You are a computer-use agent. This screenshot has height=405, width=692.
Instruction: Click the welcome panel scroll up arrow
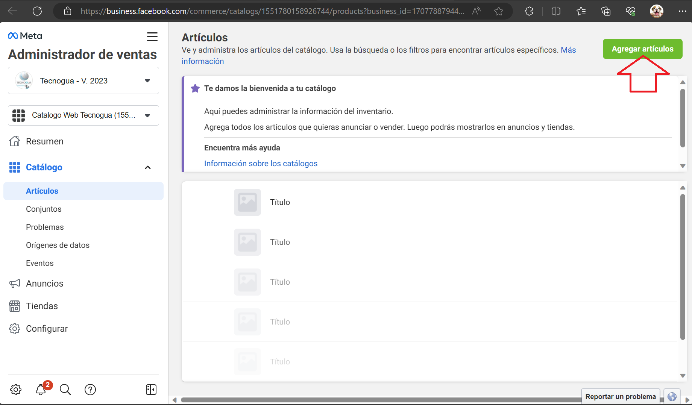683,82
